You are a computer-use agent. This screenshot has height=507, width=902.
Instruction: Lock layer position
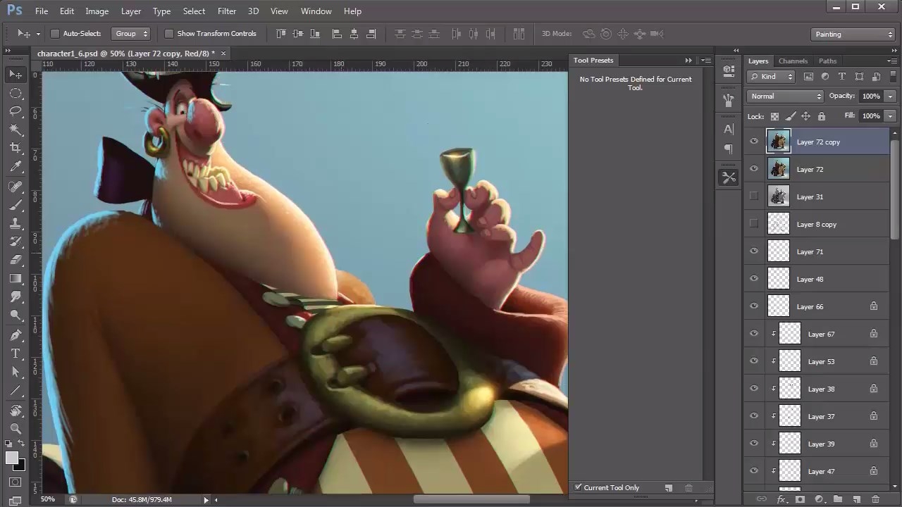tap(805, 116)
